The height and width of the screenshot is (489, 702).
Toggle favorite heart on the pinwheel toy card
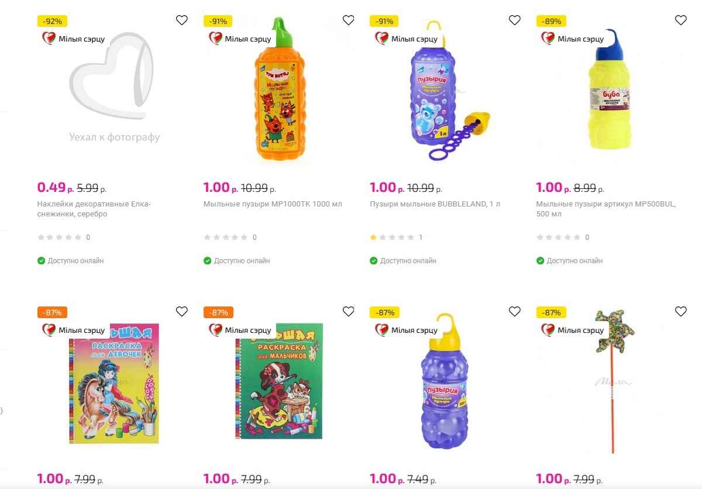(x=680, y=312)
